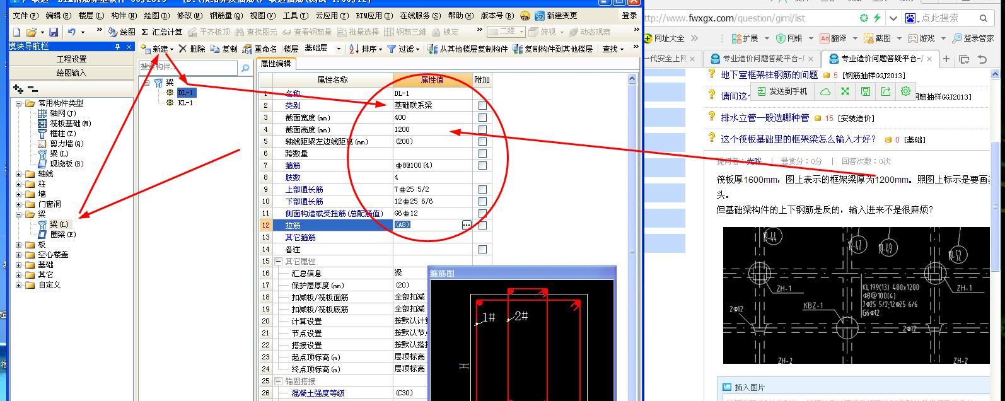This screenshot has width=1005, height=401.
Task: Click 从其他楼层复制构件 button
Action: coord(467,49)
